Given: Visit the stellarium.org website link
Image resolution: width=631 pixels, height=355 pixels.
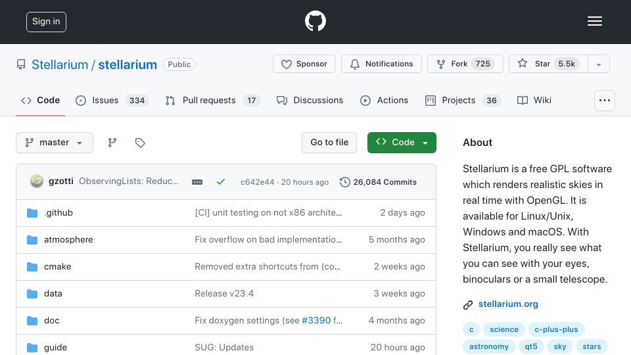Looking at the screenshot, I should tap(508, 304).
